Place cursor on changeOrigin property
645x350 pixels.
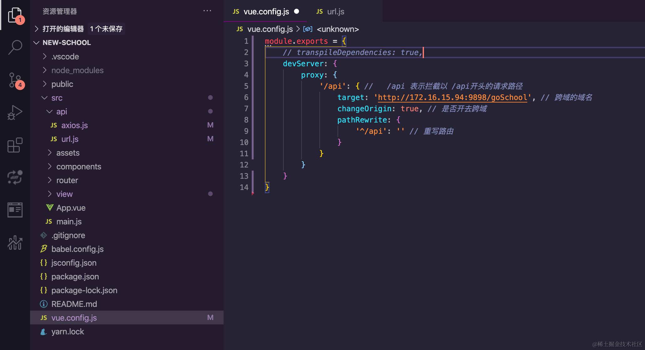364,109
